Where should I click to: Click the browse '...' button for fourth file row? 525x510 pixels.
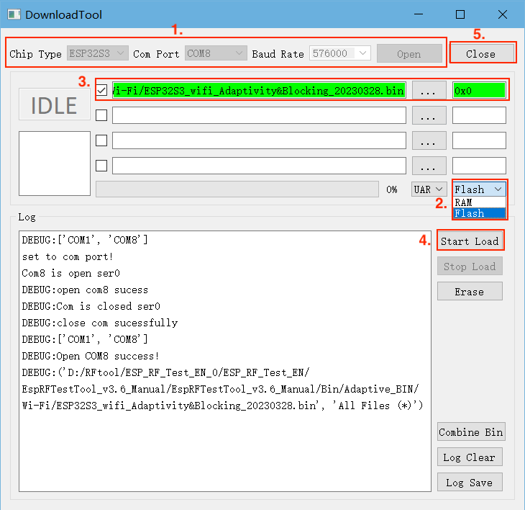(x=429, y=166)
